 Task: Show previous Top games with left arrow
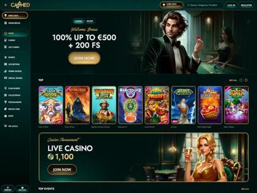coord(241,80)
